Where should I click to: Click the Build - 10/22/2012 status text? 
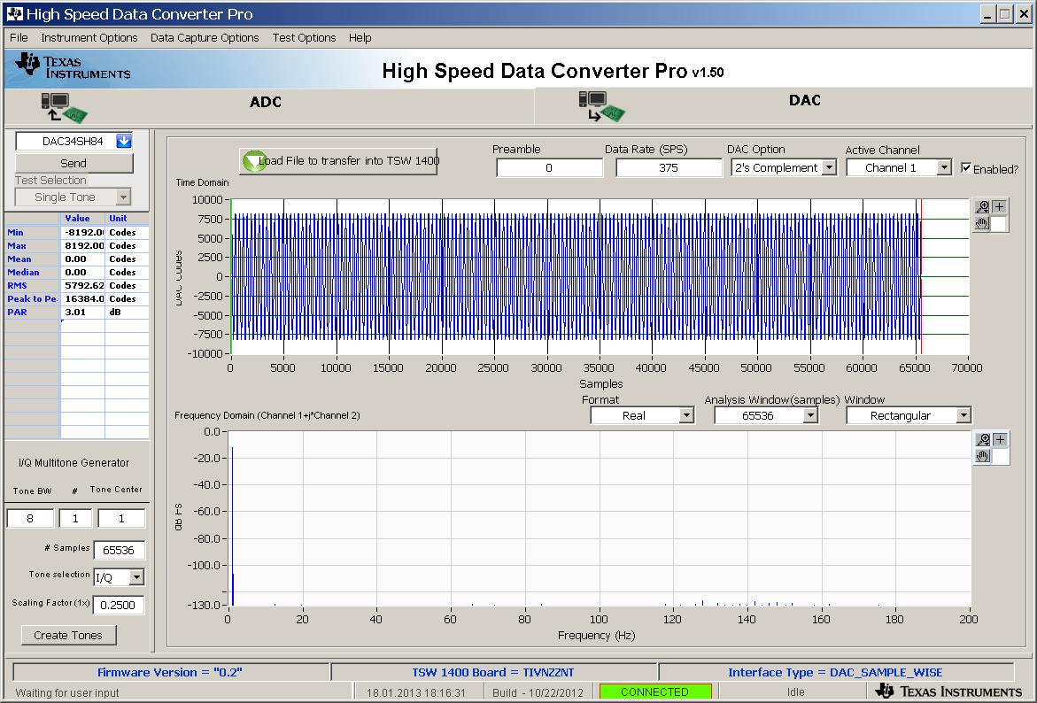click(x=538, y=692)
